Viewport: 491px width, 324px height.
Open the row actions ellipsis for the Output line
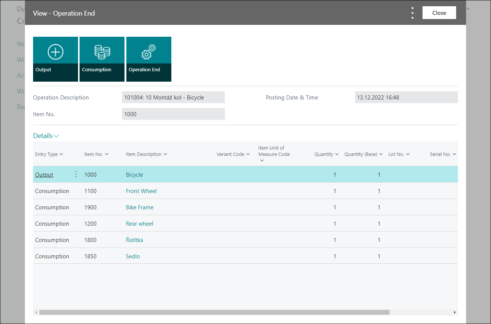[x=76, y=174]
